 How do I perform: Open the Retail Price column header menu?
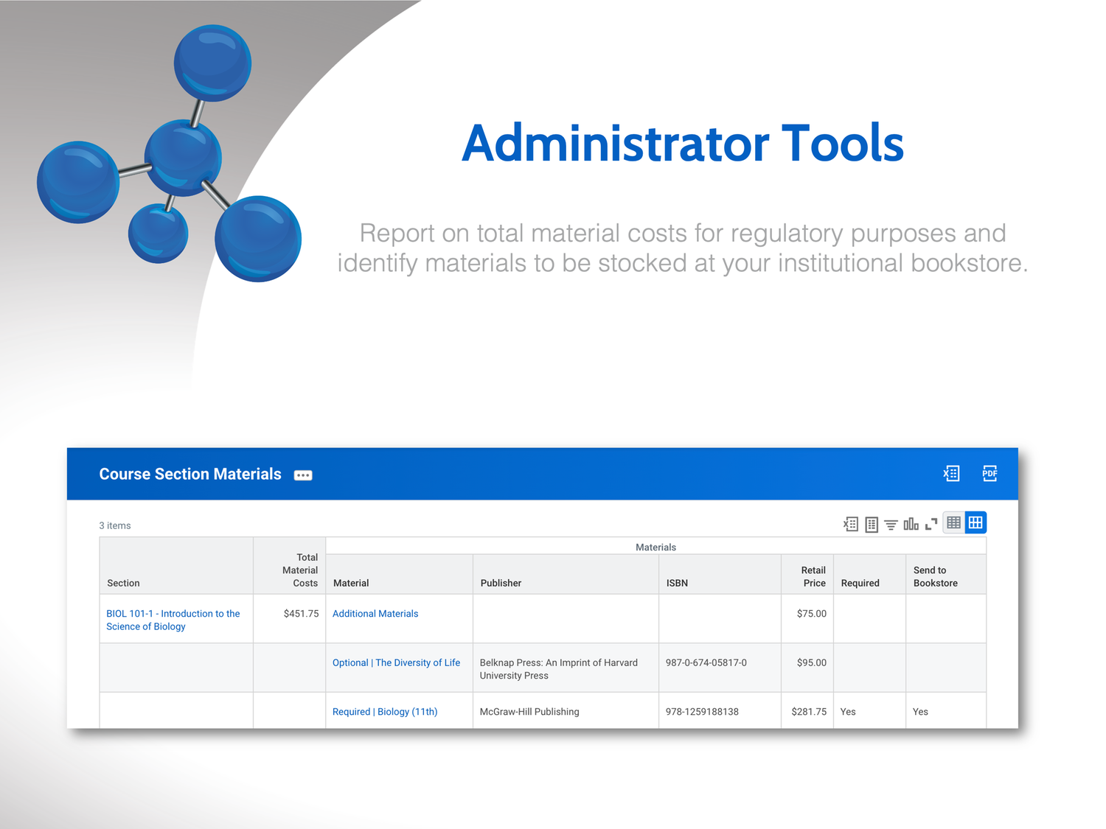click(x=813, y=576)
